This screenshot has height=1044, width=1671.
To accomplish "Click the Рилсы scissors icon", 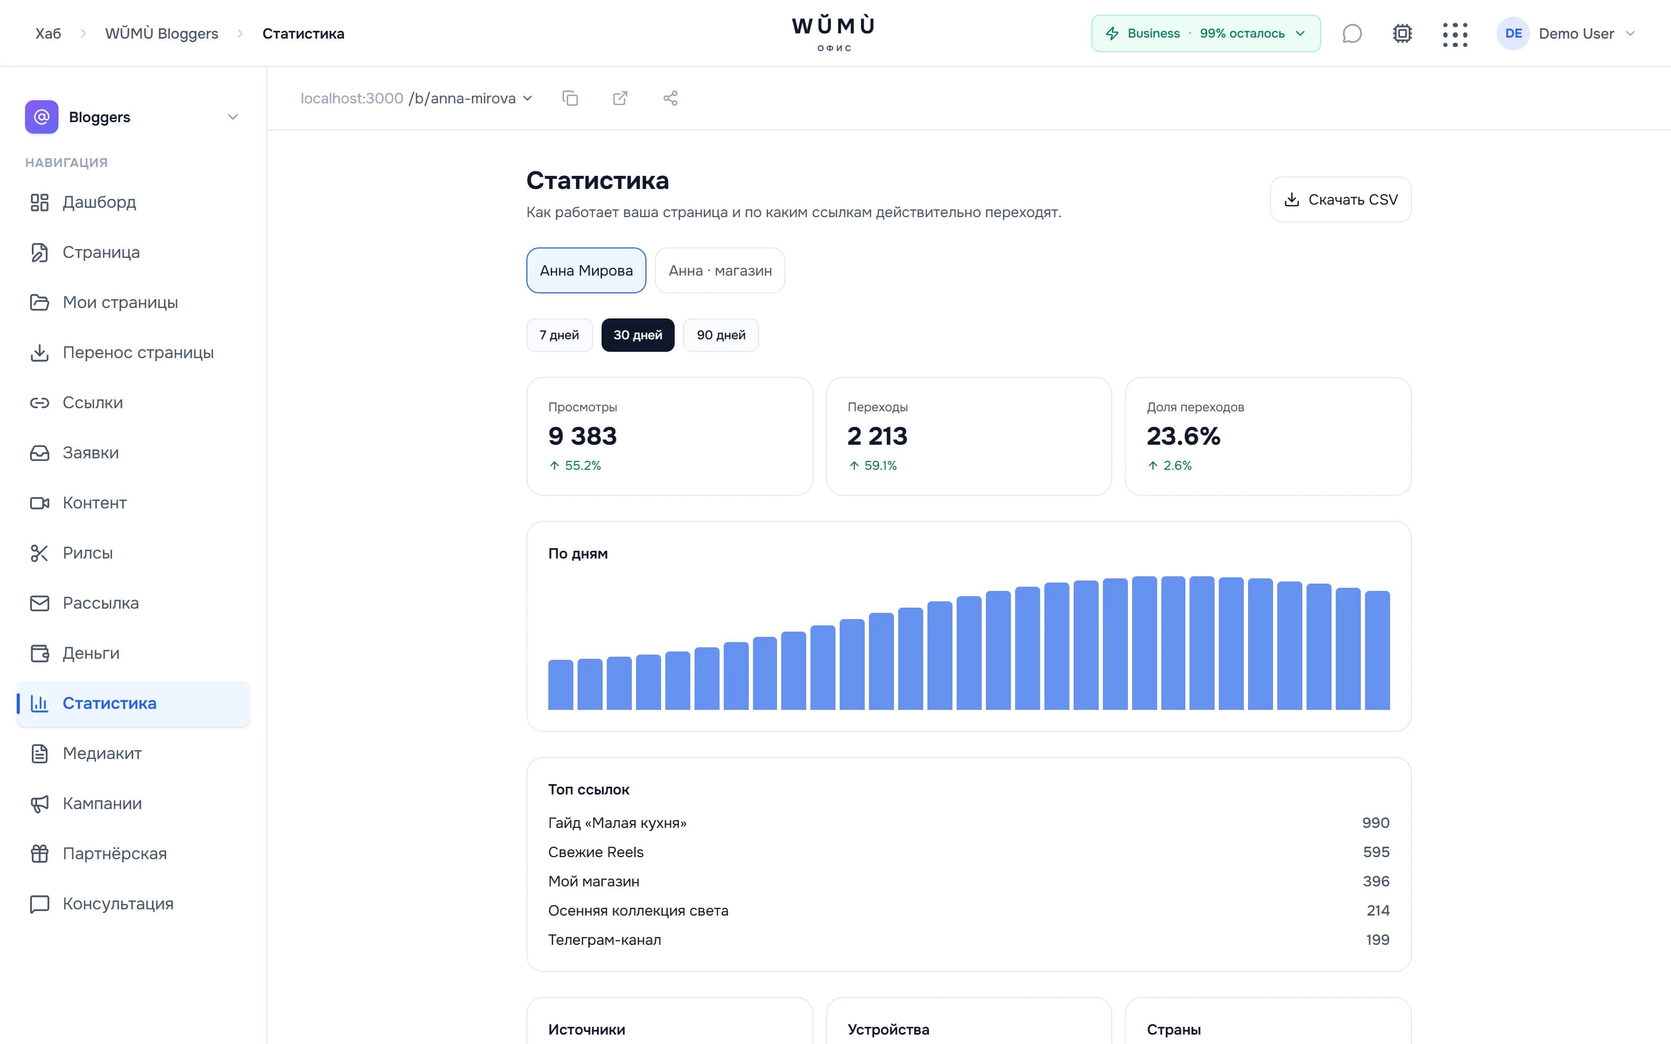I will pos(39,553).
